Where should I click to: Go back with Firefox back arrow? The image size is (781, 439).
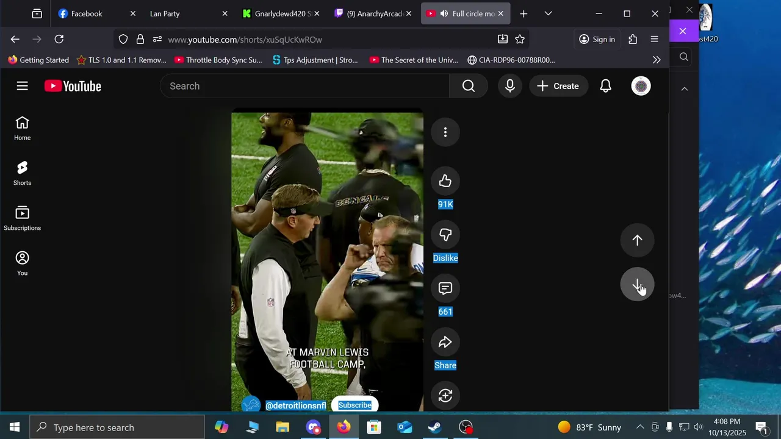(x=15, y=39)
